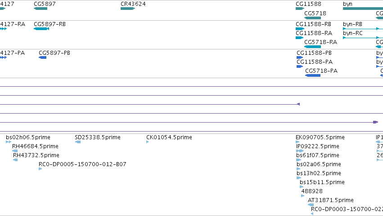Click the purple left-pointing arrowhead marker
383x216 pixels.
298,104
